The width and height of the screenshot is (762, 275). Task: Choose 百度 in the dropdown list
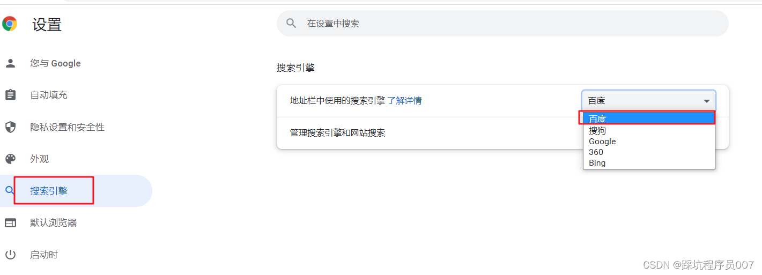coord(649,118)
